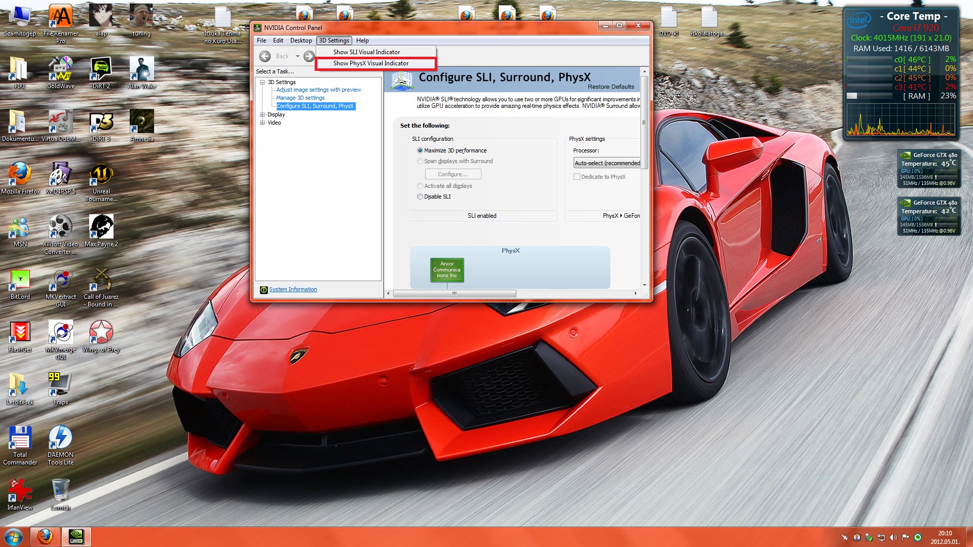Viewport: 973px width, 547px height.
Task: Select Span displays with Surround option
Action: click(x=420, y=161)
